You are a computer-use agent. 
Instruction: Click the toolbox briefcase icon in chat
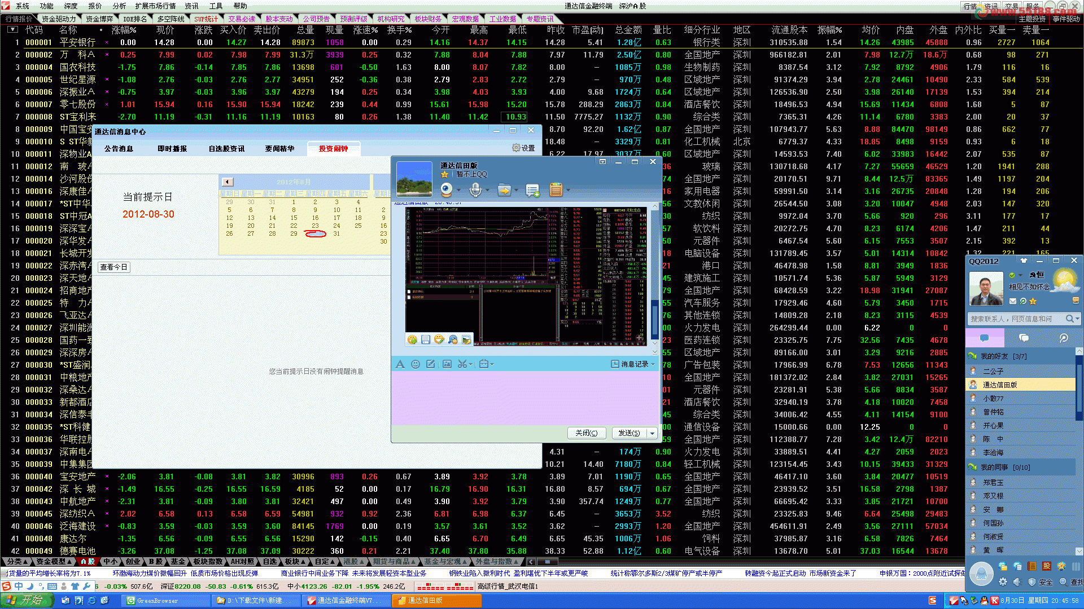click(x=483, y=364)
